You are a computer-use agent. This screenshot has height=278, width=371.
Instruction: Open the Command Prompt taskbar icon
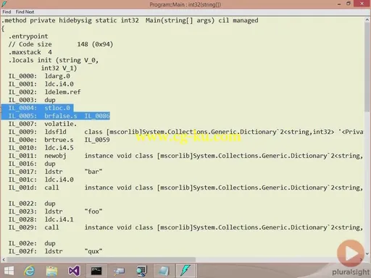click(x=96, y=271)
